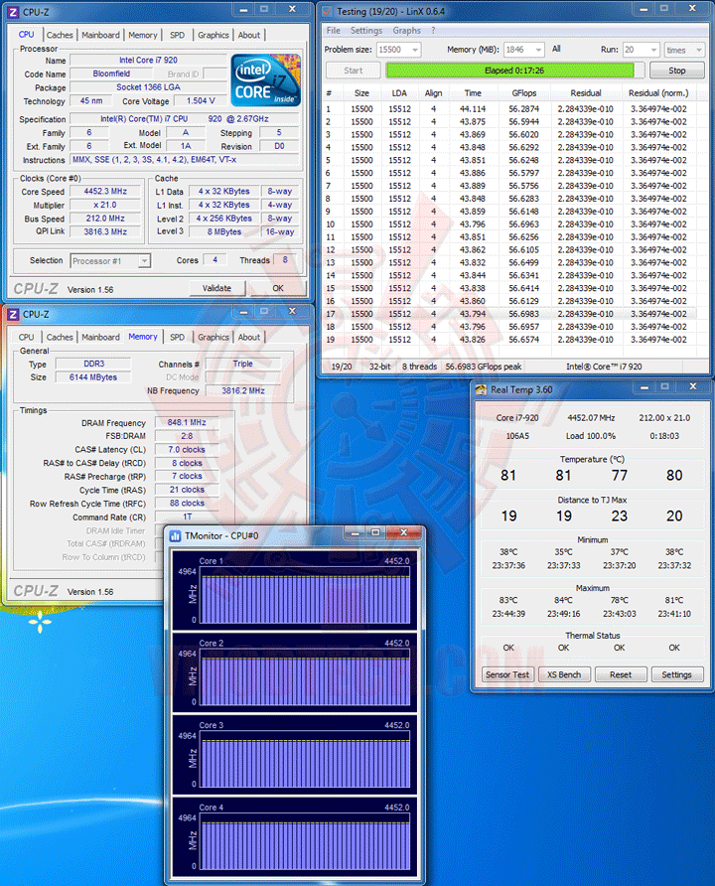Viewport: 715px width, 886px height.
Task: Switch to Mainboard tab in top CPU-Z
Action: 100,35
